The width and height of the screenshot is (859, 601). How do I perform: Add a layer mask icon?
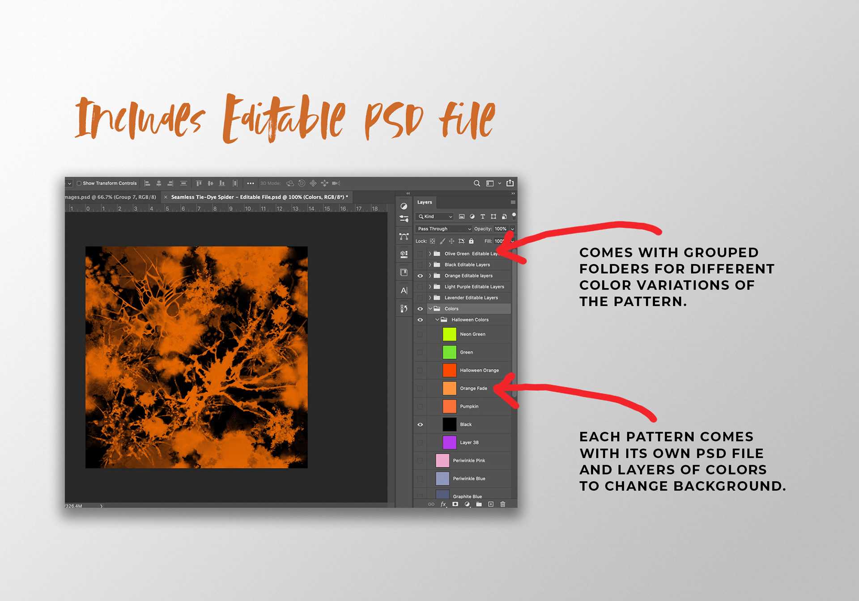coord(455,504)
